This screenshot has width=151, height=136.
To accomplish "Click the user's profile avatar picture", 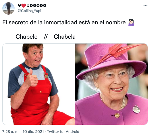I will [x=8, y=8].
